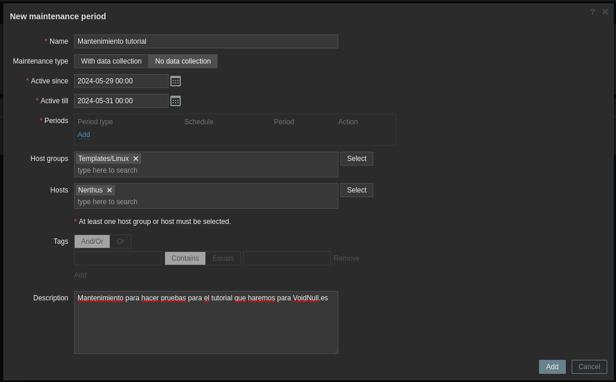Open the help question mark icon

pyautogui.click(x=593, y=12)
